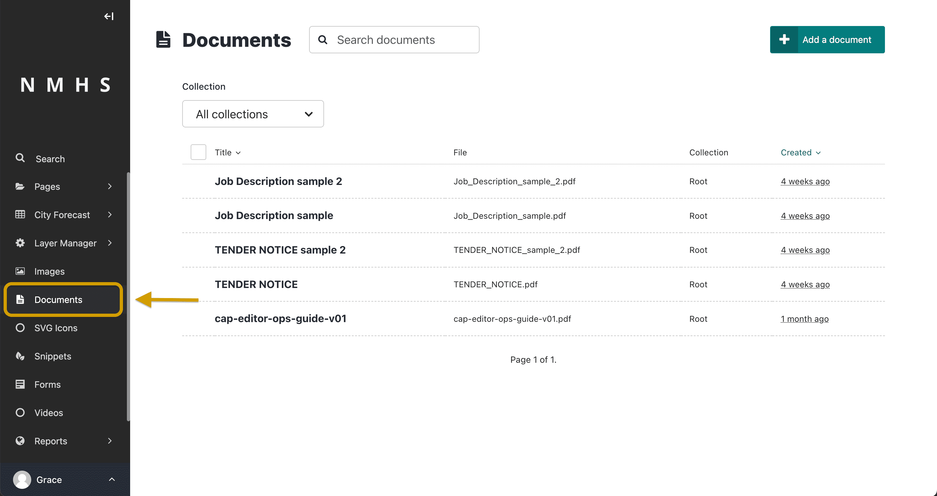Open the All collections dropdown
This screenshot has height=496, width=937.
(253, 114)
